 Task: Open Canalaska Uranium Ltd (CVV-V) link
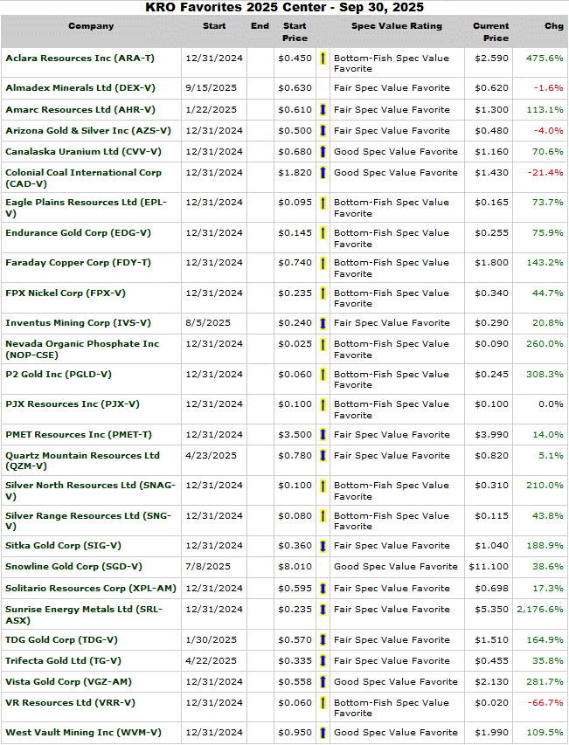pyautogui.click(x=83, y=152)
